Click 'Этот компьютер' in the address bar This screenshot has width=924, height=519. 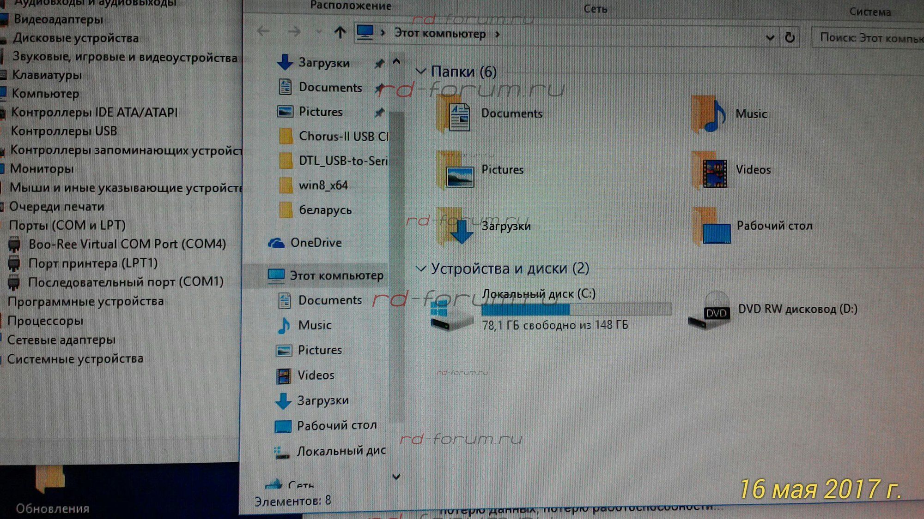click(x=440, y=34)
